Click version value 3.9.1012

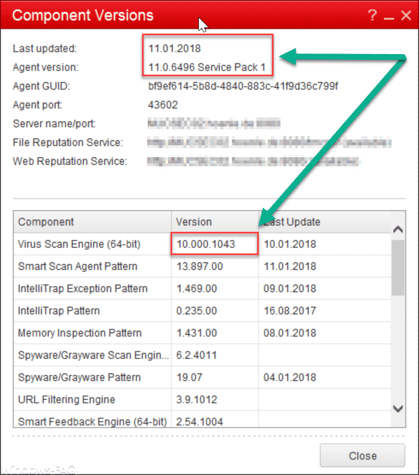(x=197, y=399)
